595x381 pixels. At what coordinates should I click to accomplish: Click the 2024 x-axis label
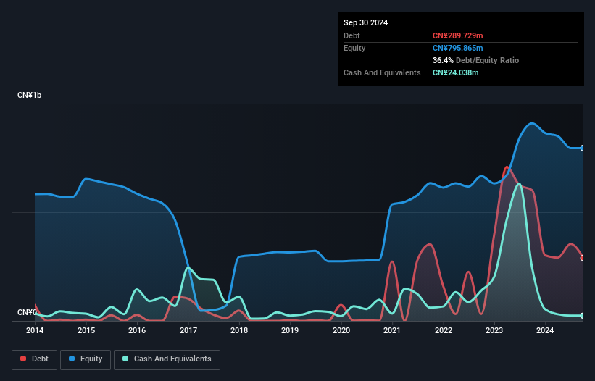(545, 330)
